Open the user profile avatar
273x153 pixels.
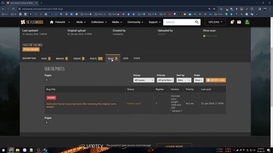click(247, 22)
